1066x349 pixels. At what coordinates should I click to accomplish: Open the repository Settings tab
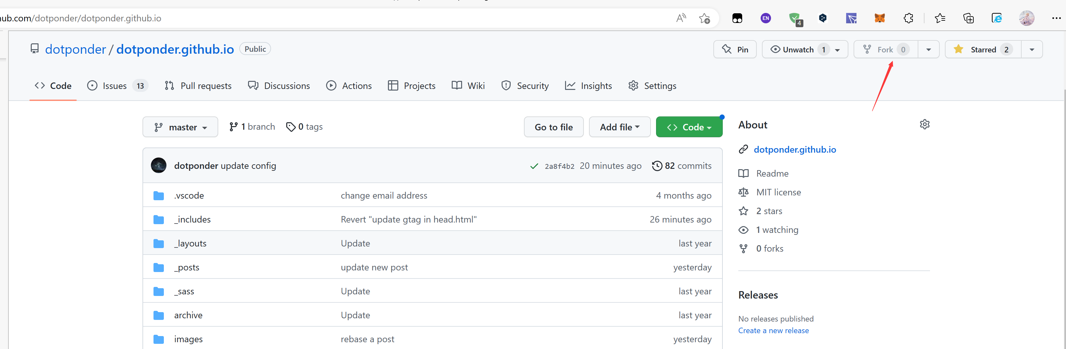pos(652,86)
